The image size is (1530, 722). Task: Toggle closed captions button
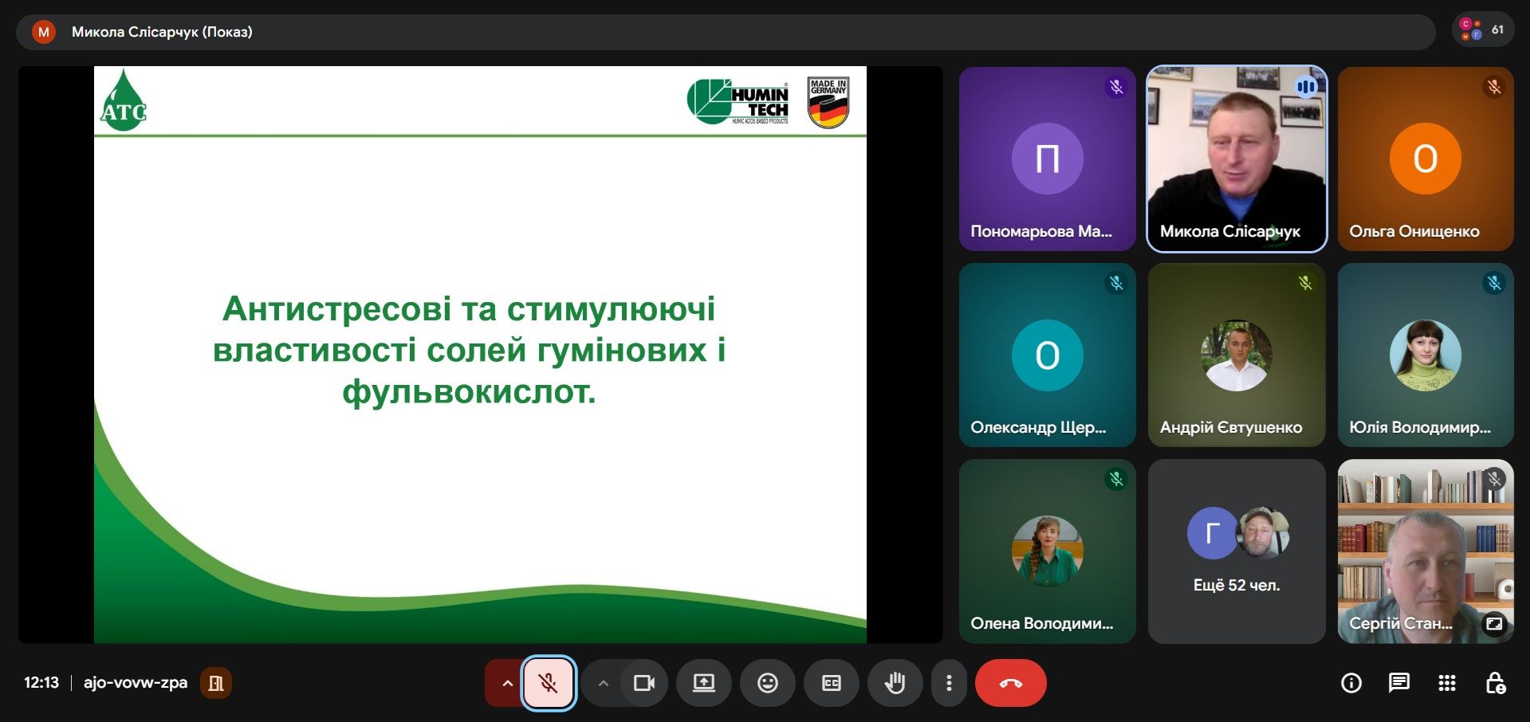(831, 683)
